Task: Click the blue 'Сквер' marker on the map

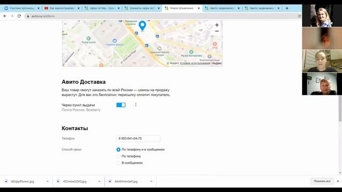Action: click(114, 41)
